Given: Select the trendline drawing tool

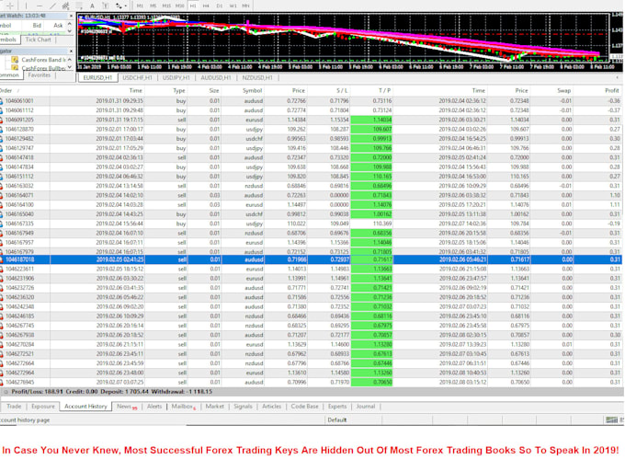Looking at the screenshot, I should pyautogui.click(x=52, y=6).
